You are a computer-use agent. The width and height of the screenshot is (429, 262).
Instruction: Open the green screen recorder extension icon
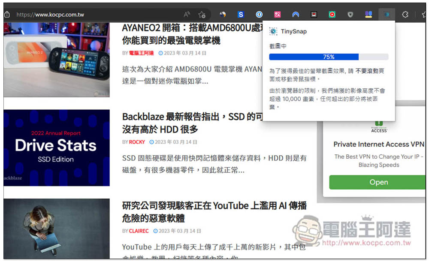tap(332, 15)
